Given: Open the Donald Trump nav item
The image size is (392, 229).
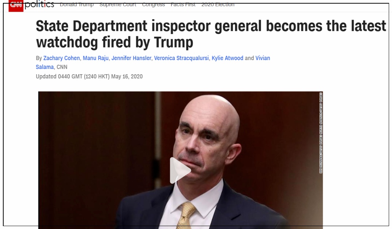Looking at the screenshot, I should (x=77, y=4).
